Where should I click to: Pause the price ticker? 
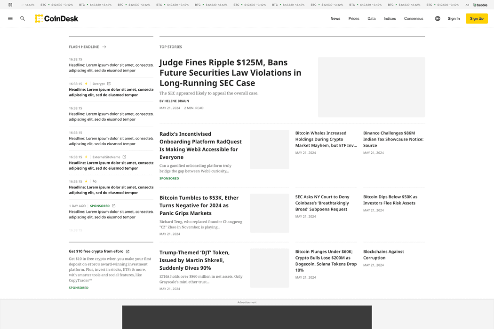click(10, 5)
